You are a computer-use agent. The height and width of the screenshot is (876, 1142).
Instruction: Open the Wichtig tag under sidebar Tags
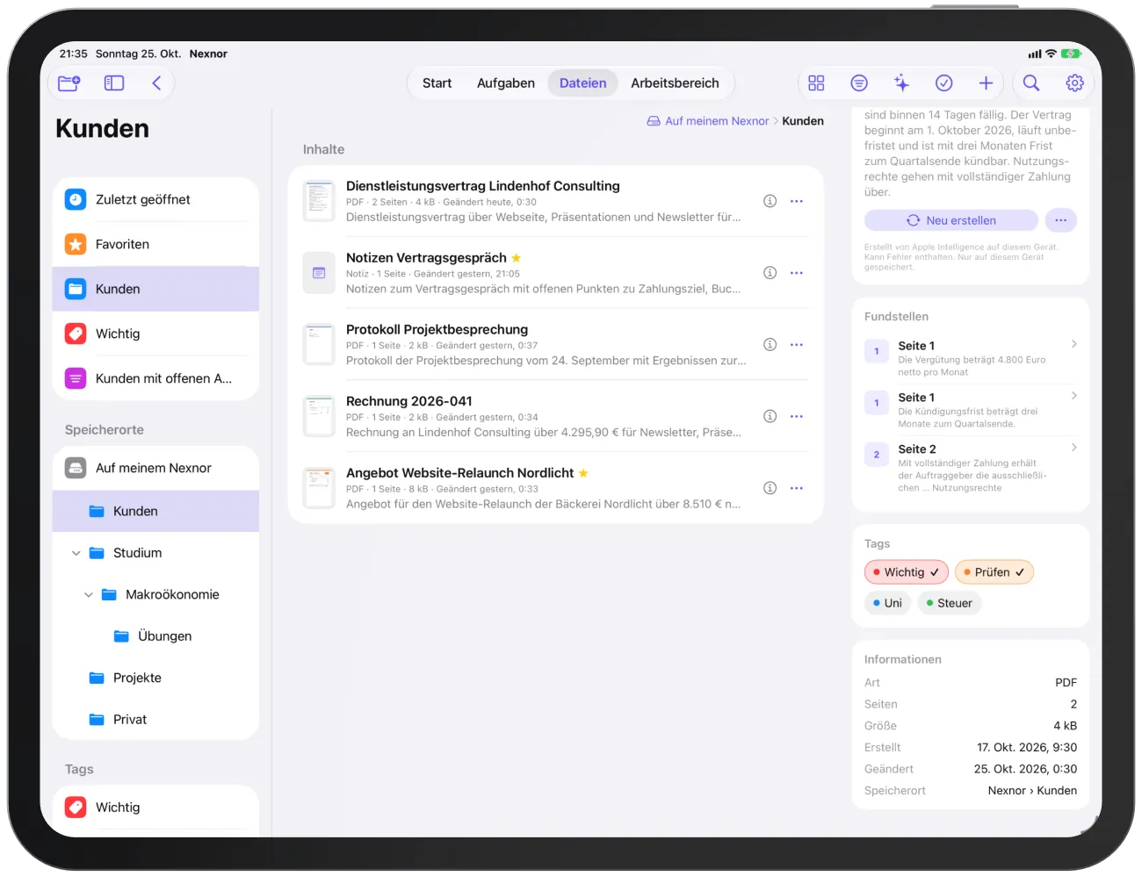coord(155,808)
